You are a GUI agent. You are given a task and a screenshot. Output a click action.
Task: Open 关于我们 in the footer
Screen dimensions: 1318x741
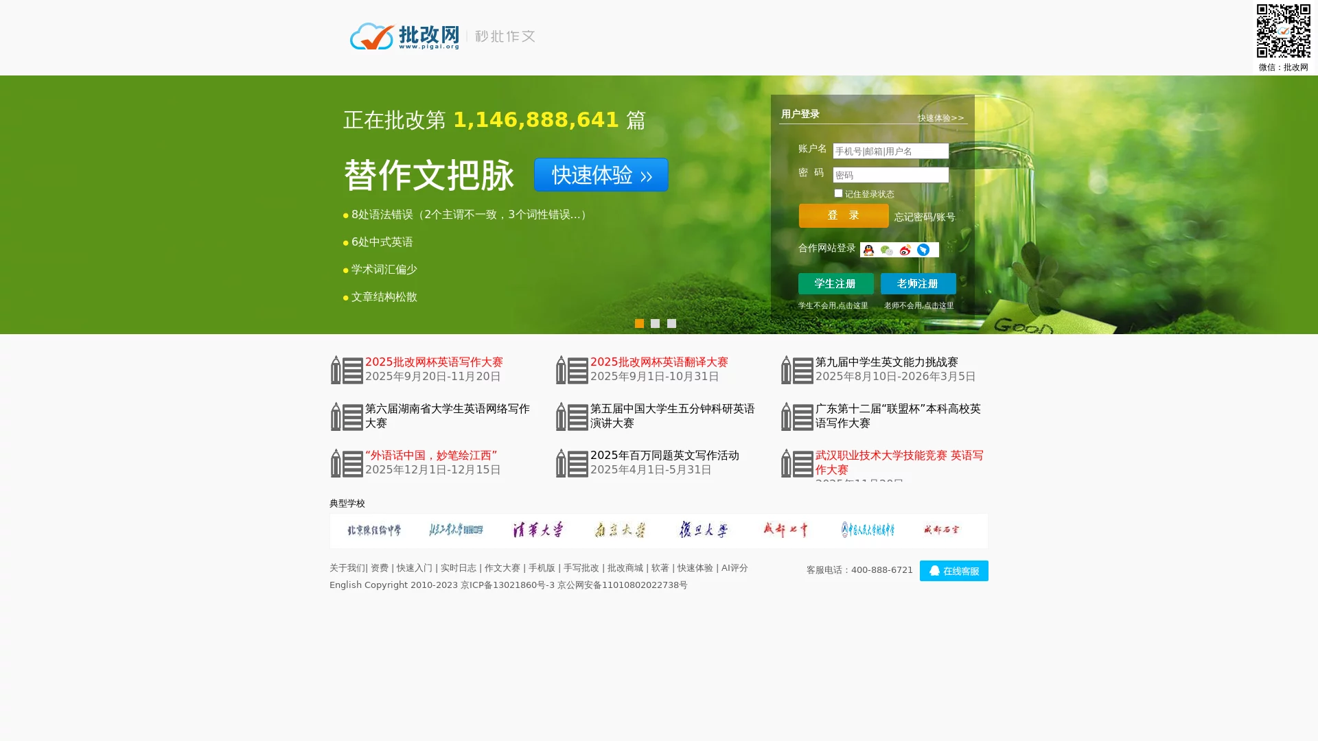(347, 568)
